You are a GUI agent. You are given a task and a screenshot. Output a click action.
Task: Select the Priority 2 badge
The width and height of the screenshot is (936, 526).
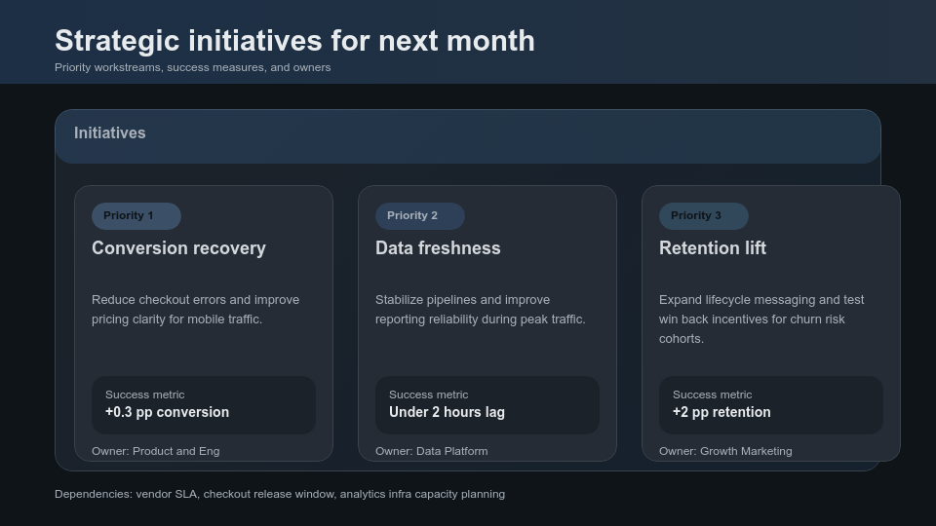(x=419, y=216)
